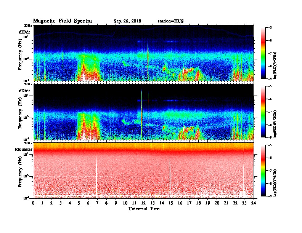Click hour tick label "21" on the time axis
302x233 pixels.
click(x=226, y=203)
